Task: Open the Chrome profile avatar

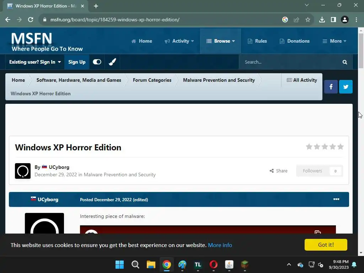Action: (x=344, y=20)
